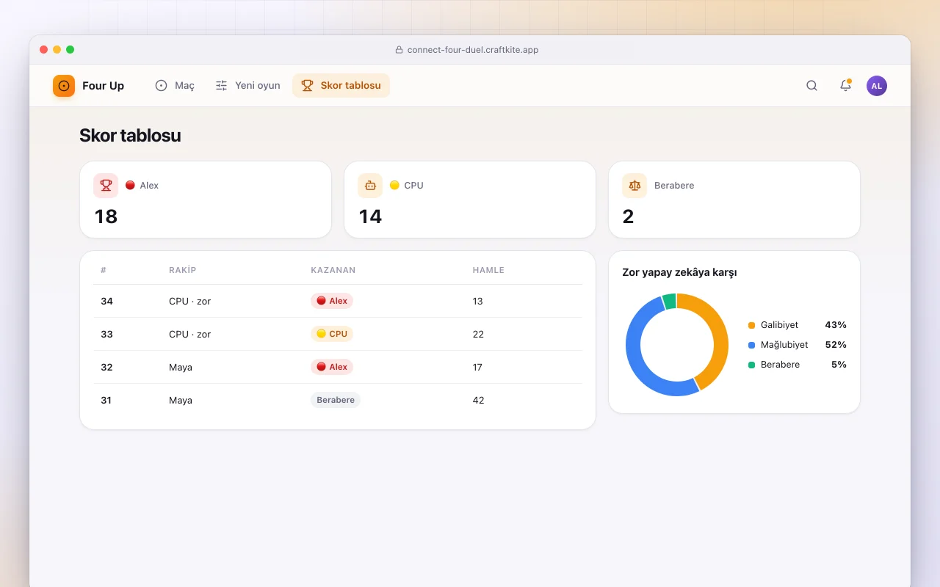940x587 pixels.
Task: Click the Alex winner badge in game 34
Action: (x=332, y=301)
